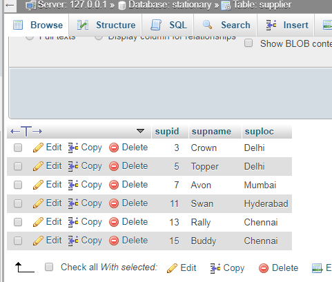332x282 pixels.
Task: Open the column options dropdown arrow
Action: point(140,131)
